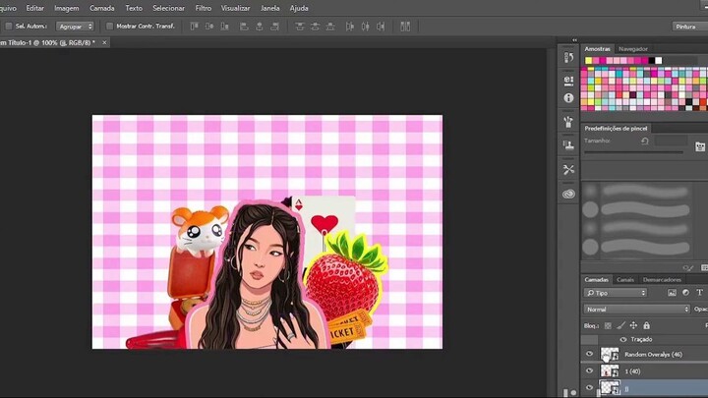Open the Brush panel icon with brushes cup
The image size is (708, 398).
[568, 122]
